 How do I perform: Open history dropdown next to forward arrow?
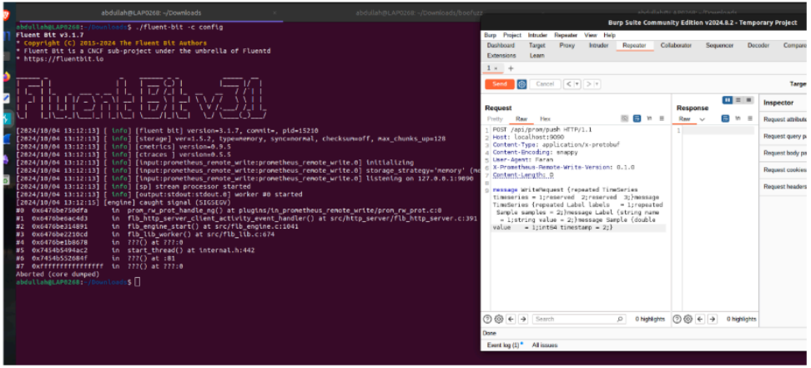click(597, 83)
